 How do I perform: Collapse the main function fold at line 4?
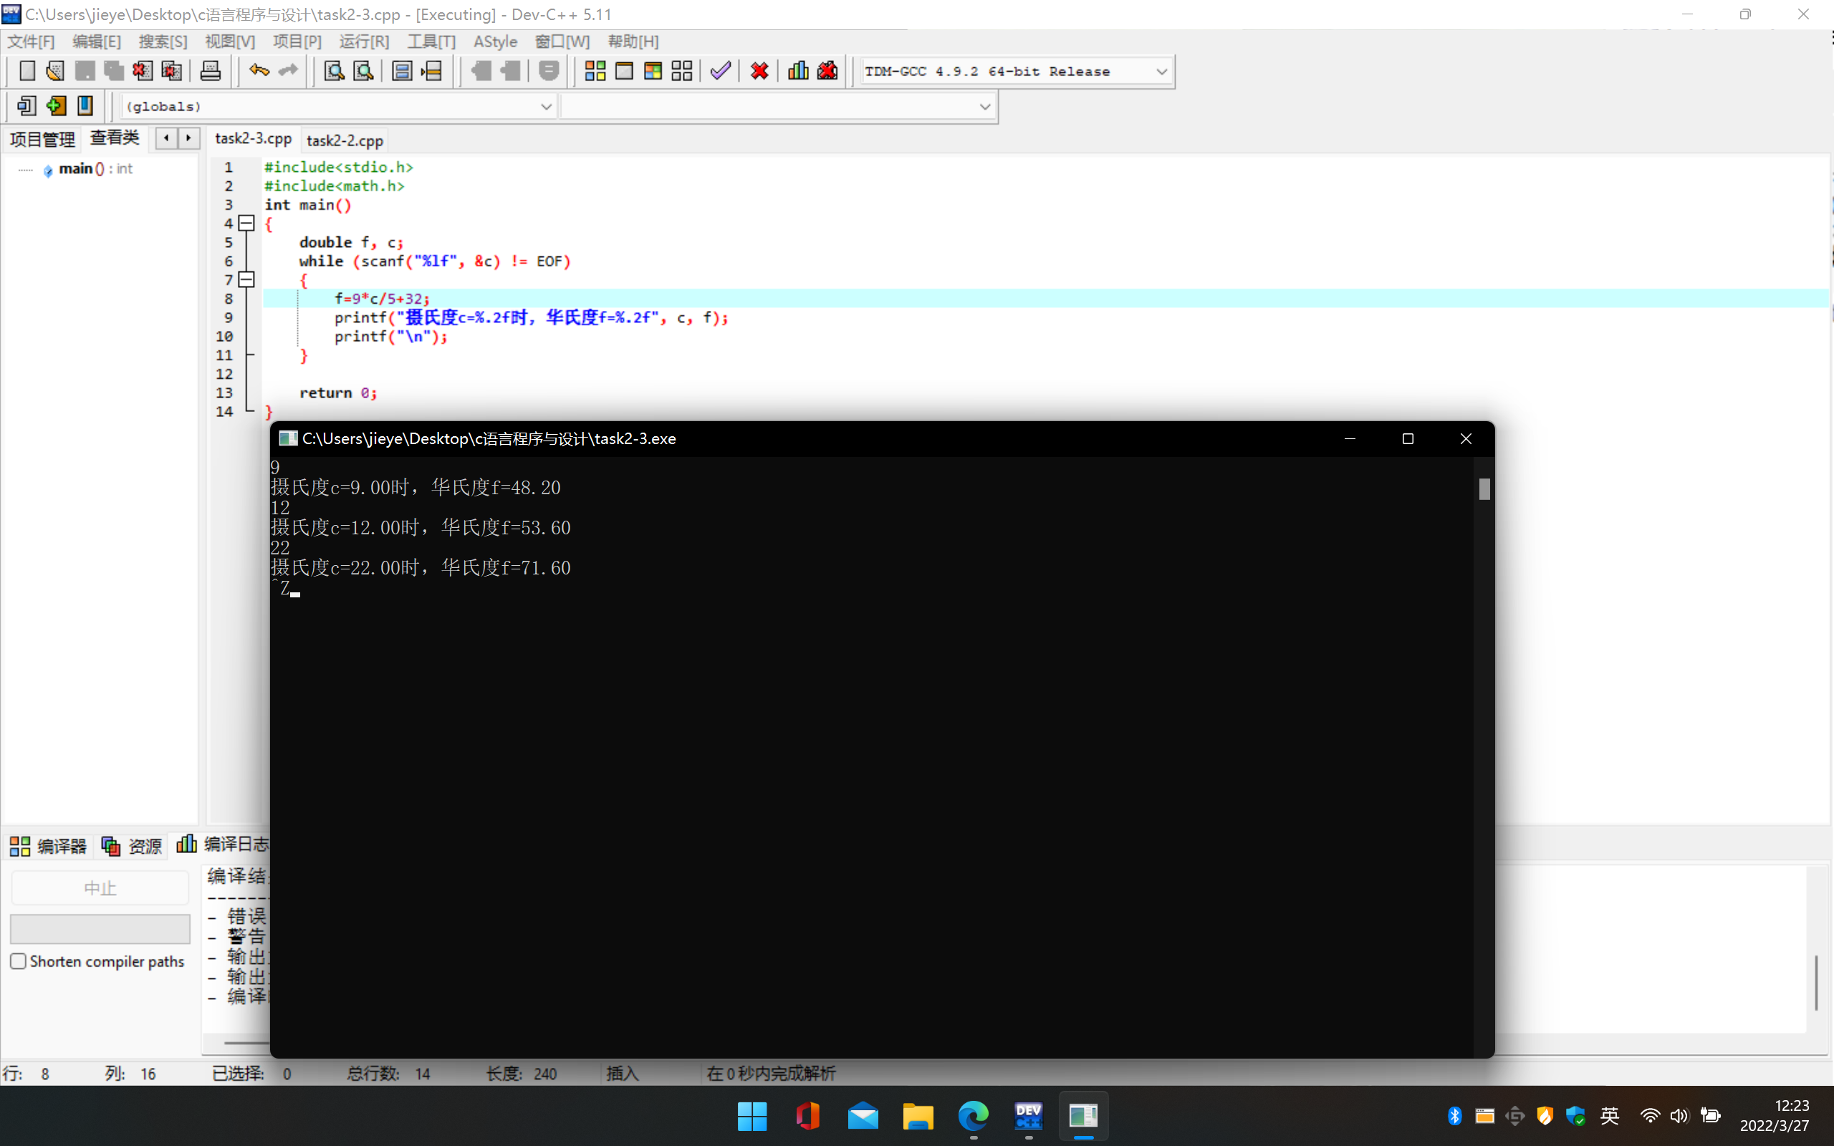[246, 223]
